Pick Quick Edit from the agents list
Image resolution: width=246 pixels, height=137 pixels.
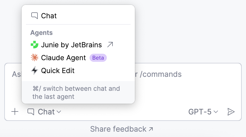click(58, 71)
